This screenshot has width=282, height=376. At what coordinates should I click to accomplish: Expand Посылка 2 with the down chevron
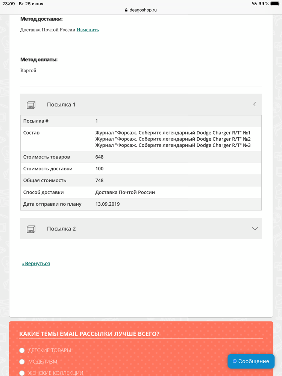pyautogui.click(x=255, y=228)
